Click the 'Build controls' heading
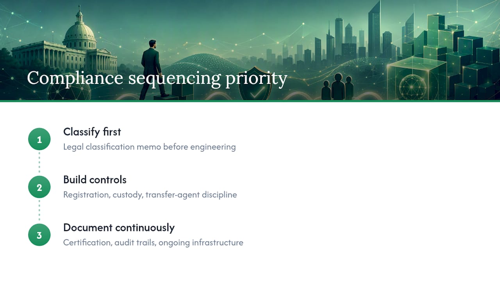 point(95,180)
